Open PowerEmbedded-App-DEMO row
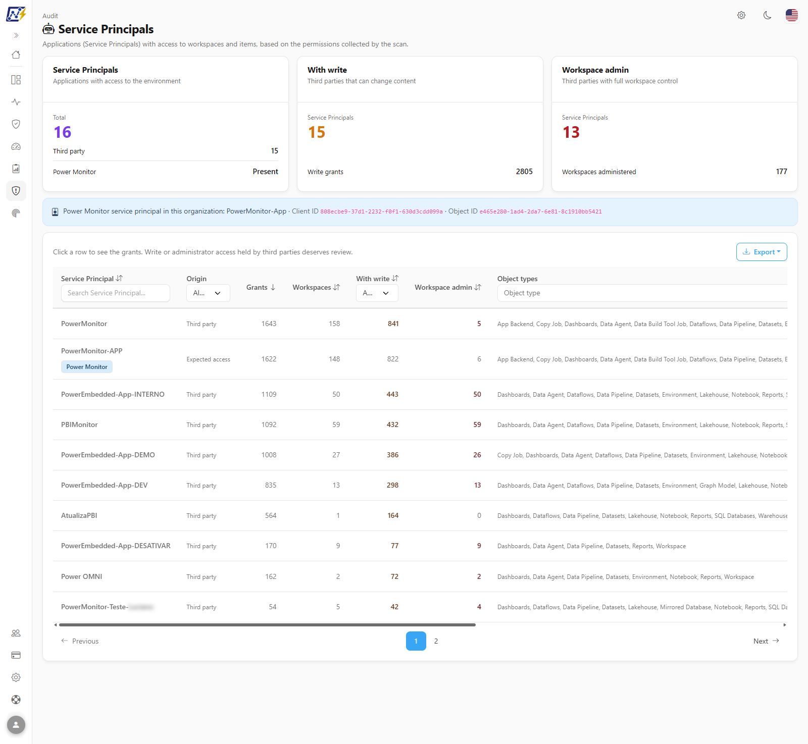The height and width of the screenshot is (744, 808). pos(420,455)
